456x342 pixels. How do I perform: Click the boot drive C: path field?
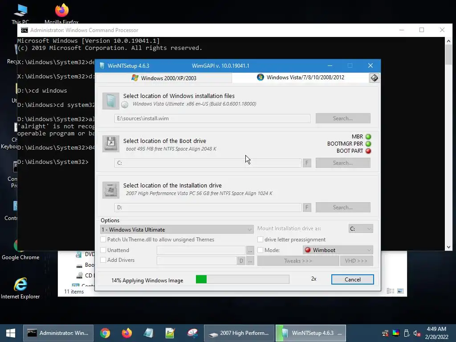[208, 163]
